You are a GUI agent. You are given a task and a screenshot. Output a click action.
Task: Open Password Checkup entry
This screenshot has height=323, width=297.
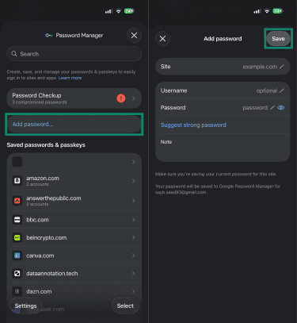click(x=74, y=98)
